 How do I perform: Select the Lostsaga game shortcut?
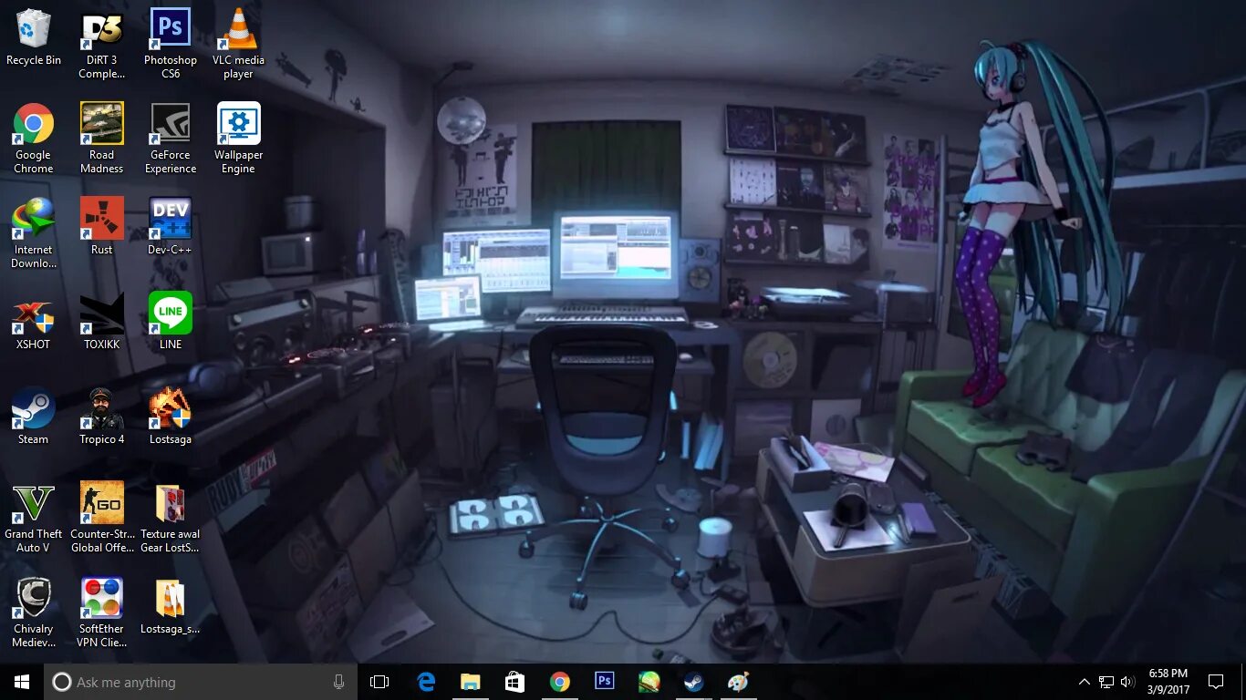pos(171,417)
